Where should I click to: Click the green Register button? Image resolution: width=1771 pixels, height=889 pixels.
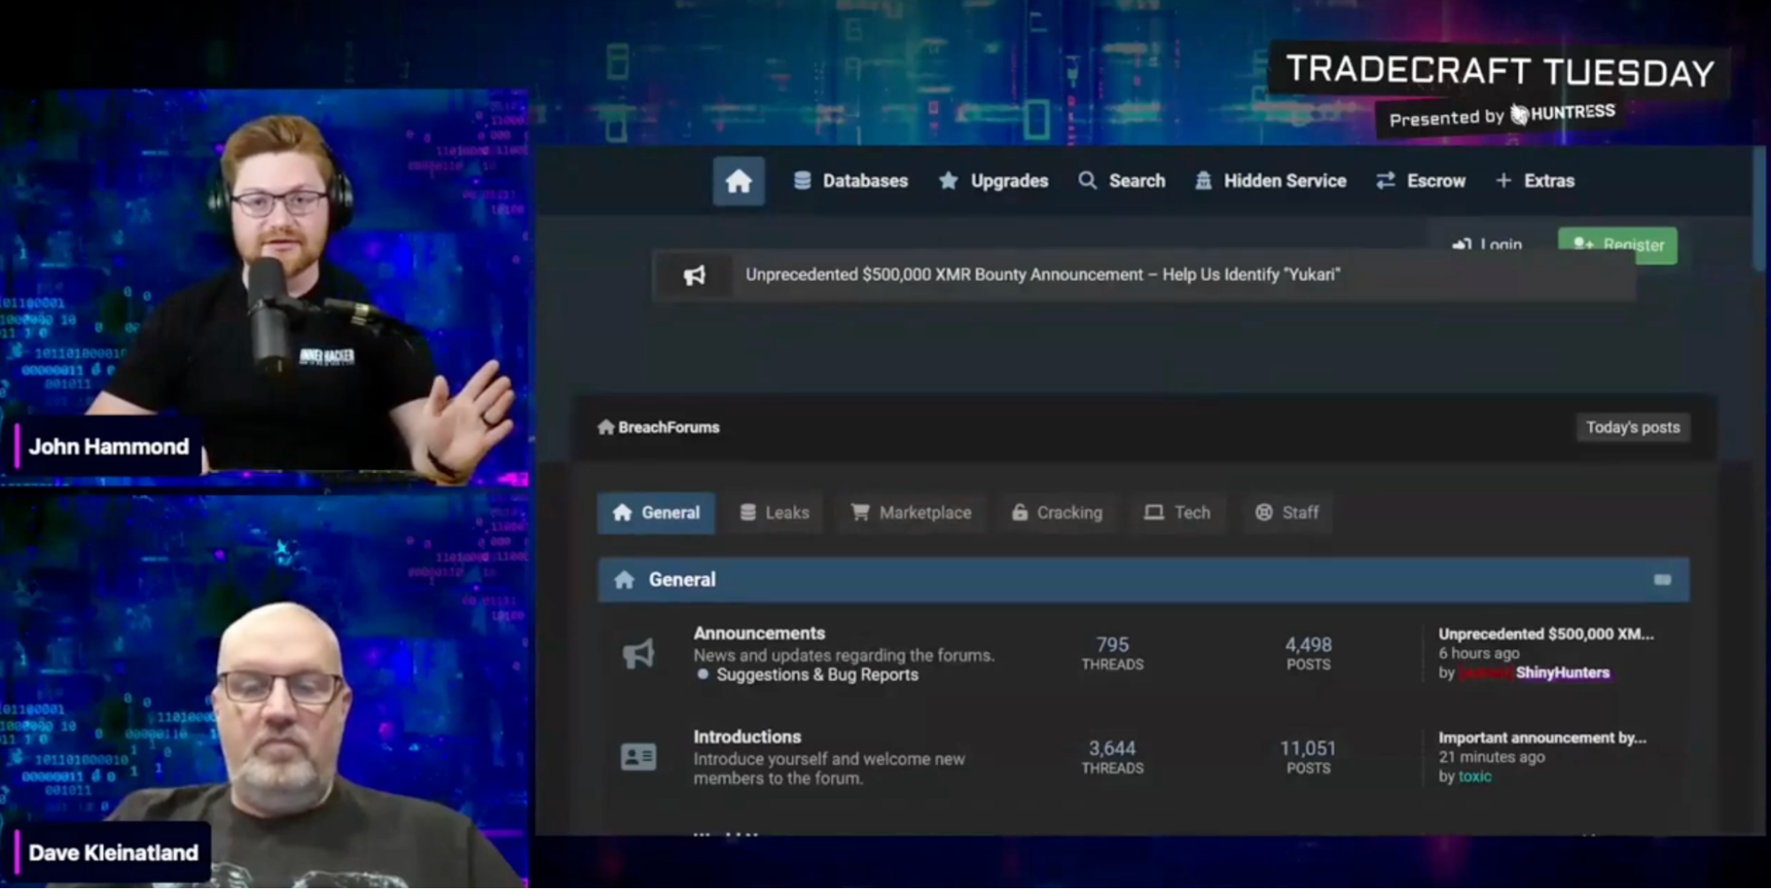[x=1618, y=245]
